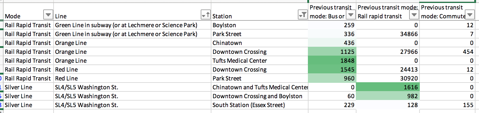Open the Station column active filter button
479x113 pixels.
click(x=303, y=14)
